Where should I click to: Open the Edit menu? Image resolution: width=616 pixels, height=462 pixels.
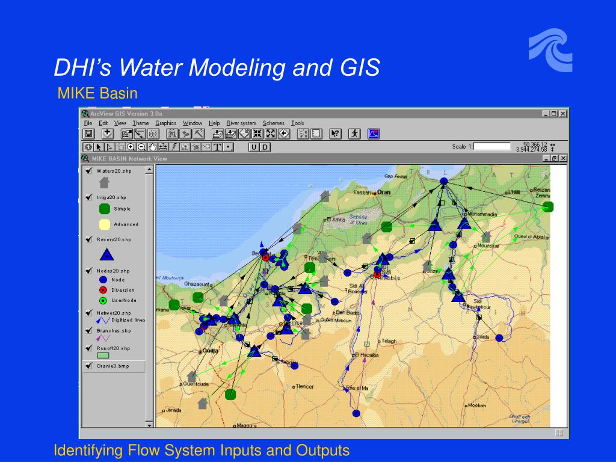tap(103, 123)
